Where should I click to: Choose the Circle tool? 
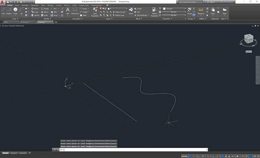(x=15, y=11)
